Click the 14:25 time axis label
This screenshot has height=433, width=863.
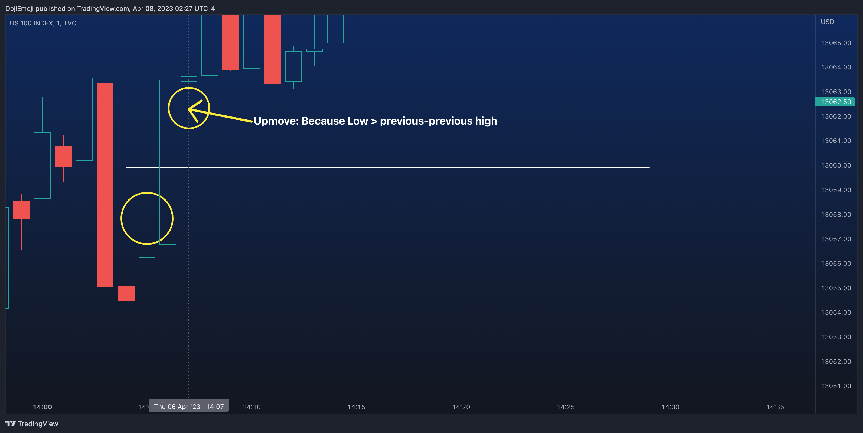(x=566, y=407)
